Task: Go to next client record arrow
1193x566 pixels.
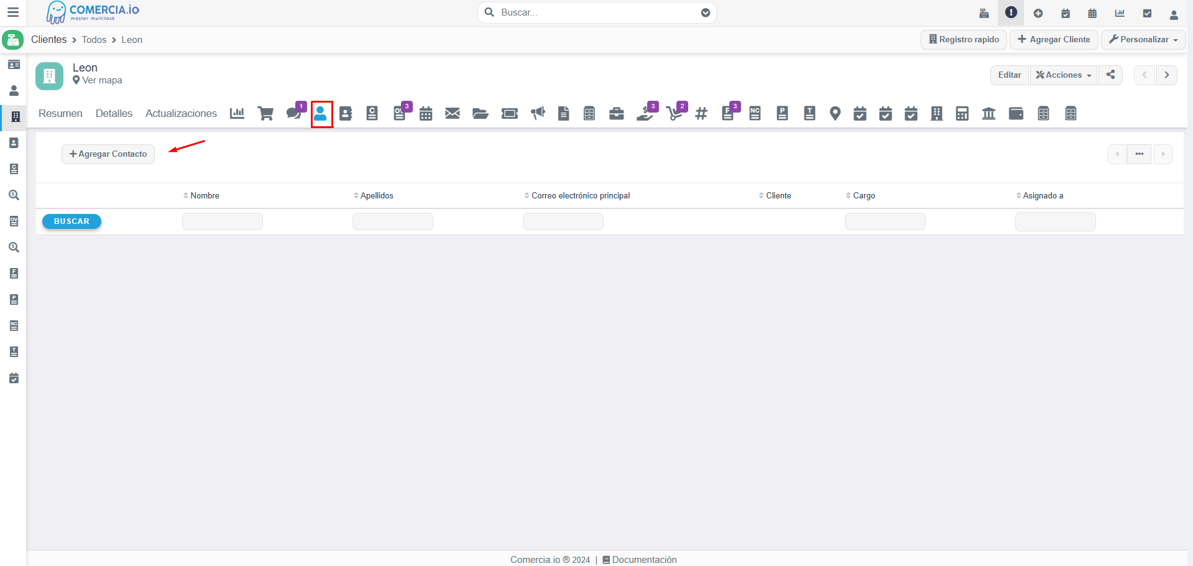Action: 1167,75
